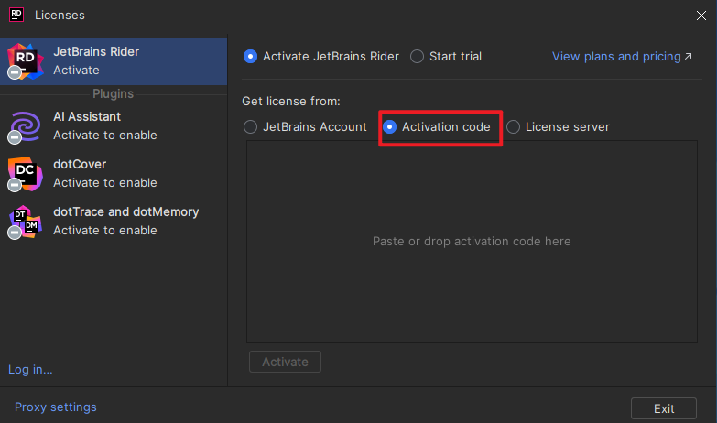Select Activate JetBrains Rider radio button
The width and height of the screenshot is (717, 423).
point(250,56)
